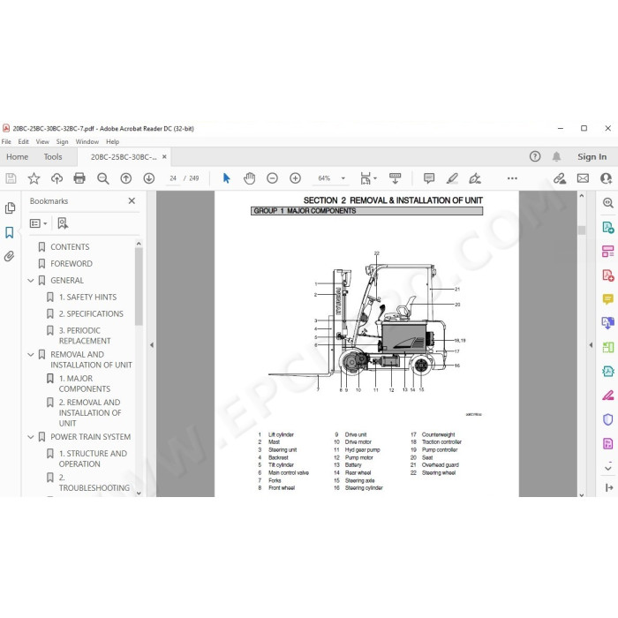Open the Window menu
Image resolution: width=618 pixels, height=618 pixels.
pos(87,141)
